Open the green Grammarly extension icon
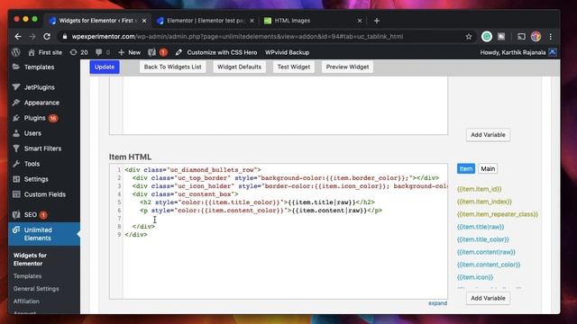 pyautogui.click(x=487, y=36)
